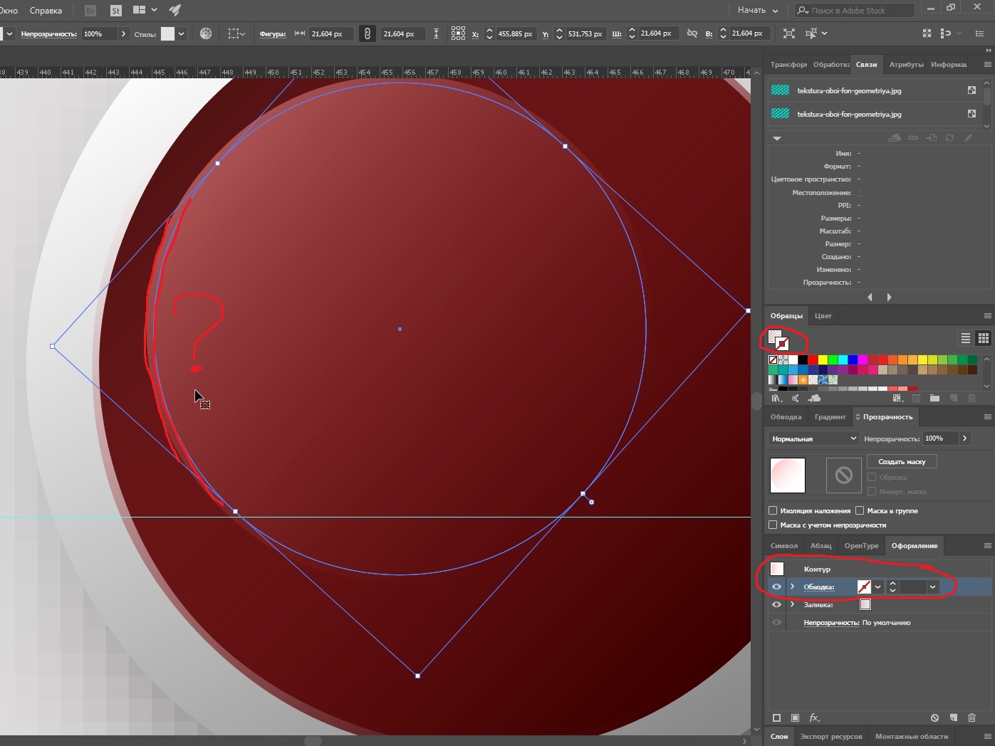Show Swatches in thumbnail grid view
The image size is (995, 746).
point(984,338)
